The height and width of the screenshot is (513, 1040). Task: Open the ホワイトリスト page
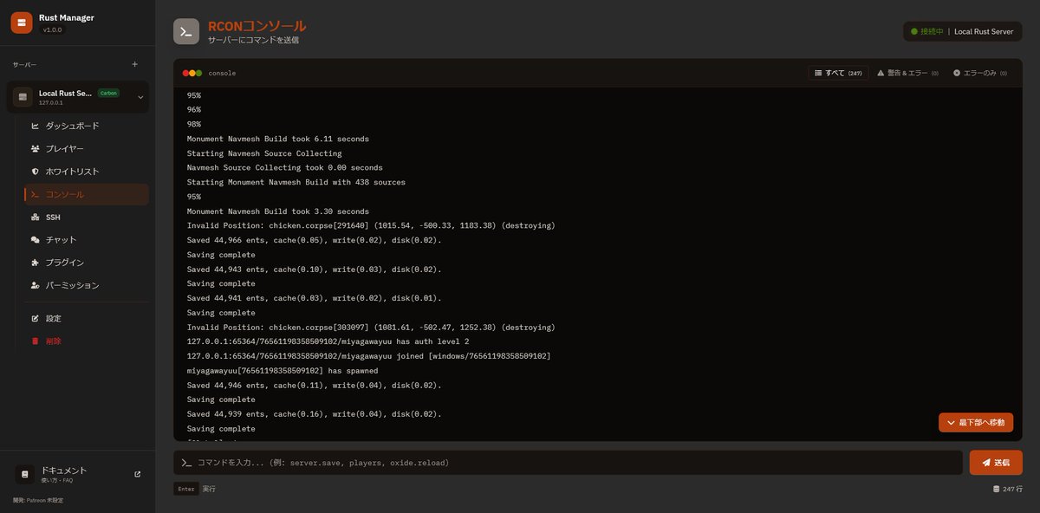[87, 172]
